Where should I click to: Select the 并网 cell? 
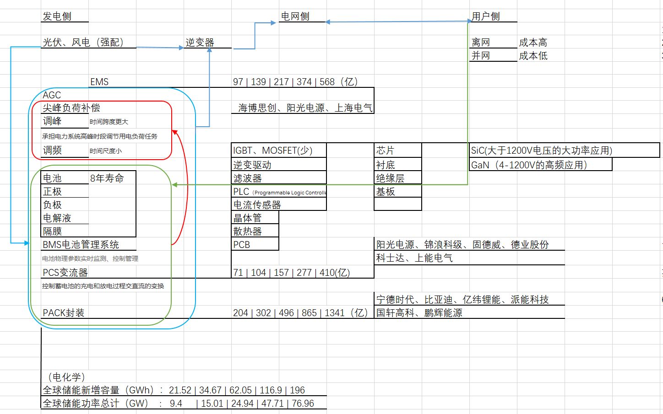[481, 56]
